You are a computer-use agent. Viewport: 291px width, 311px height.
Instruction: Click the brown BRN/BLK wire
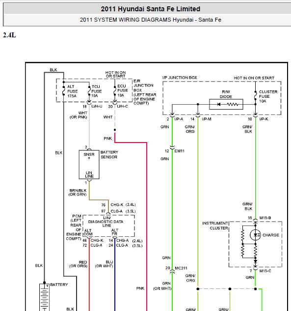[x=99, y=200]
